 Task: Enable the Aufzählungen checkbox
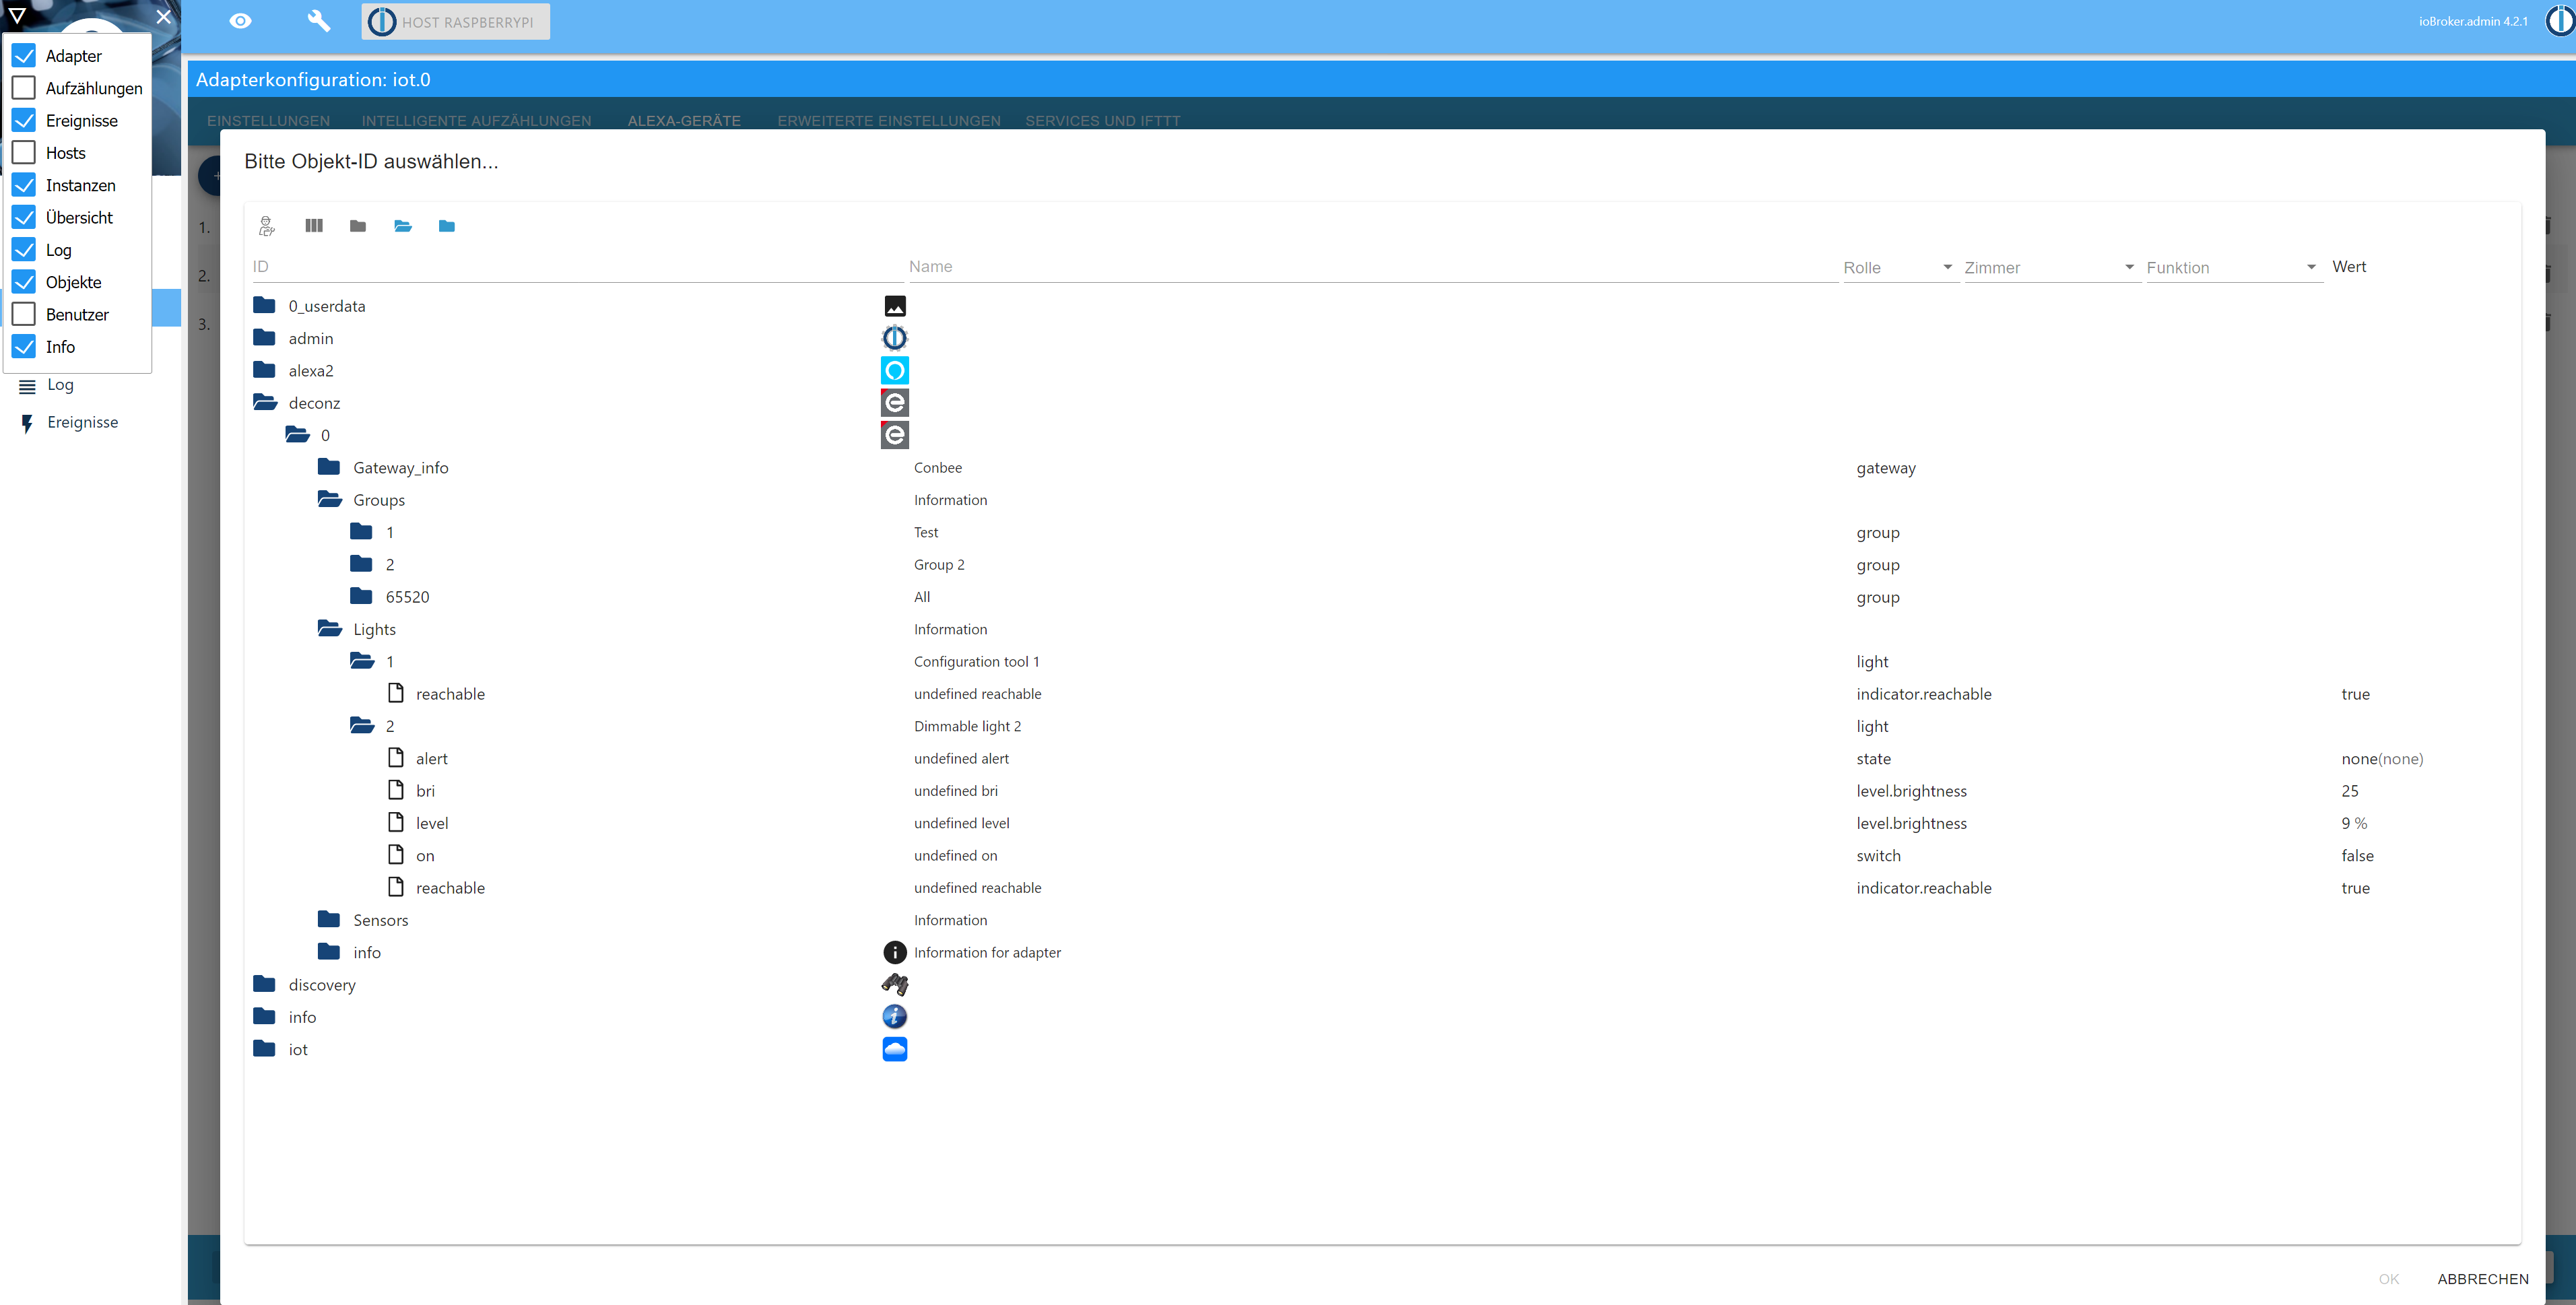pos(24,88)
